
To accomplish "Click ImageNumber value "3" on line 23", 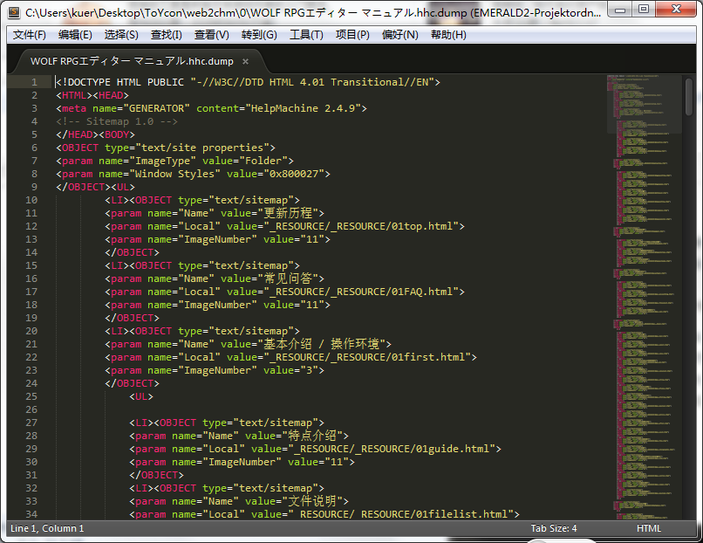I will pos(310,370).
